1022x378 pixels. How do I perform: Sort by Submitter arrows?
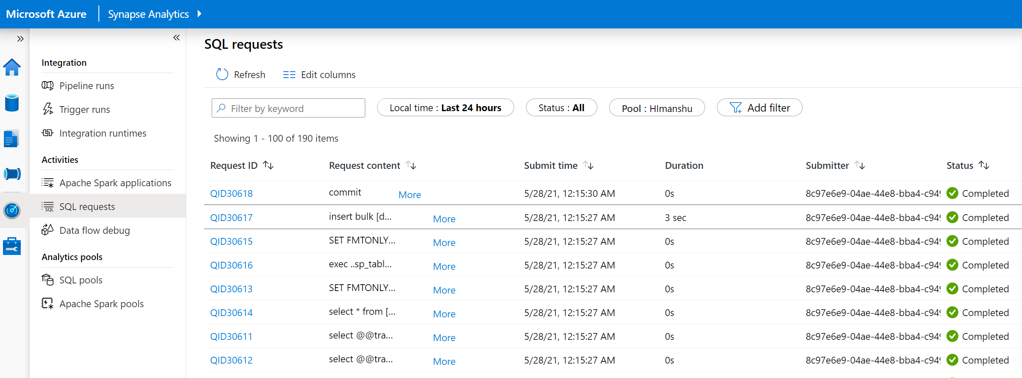coord(860,165)
